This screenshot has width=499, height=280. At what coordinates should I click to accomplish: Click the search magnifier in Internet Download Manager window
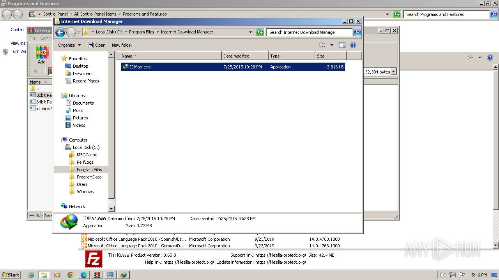pos(357,32)
